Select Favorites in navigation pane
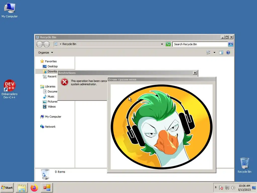The image size is (257, 193). (48, 61)
